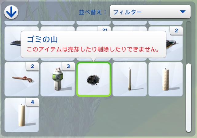Click the upper scrollbar track area
This screenshot has width=197, height=138.
[x=188, y=42]
